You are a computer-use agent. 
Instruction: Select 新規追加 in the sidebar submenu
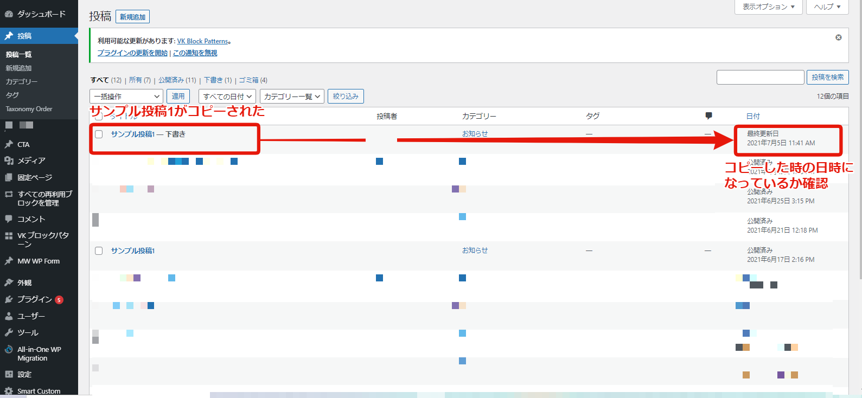click(x=19, y=68)
